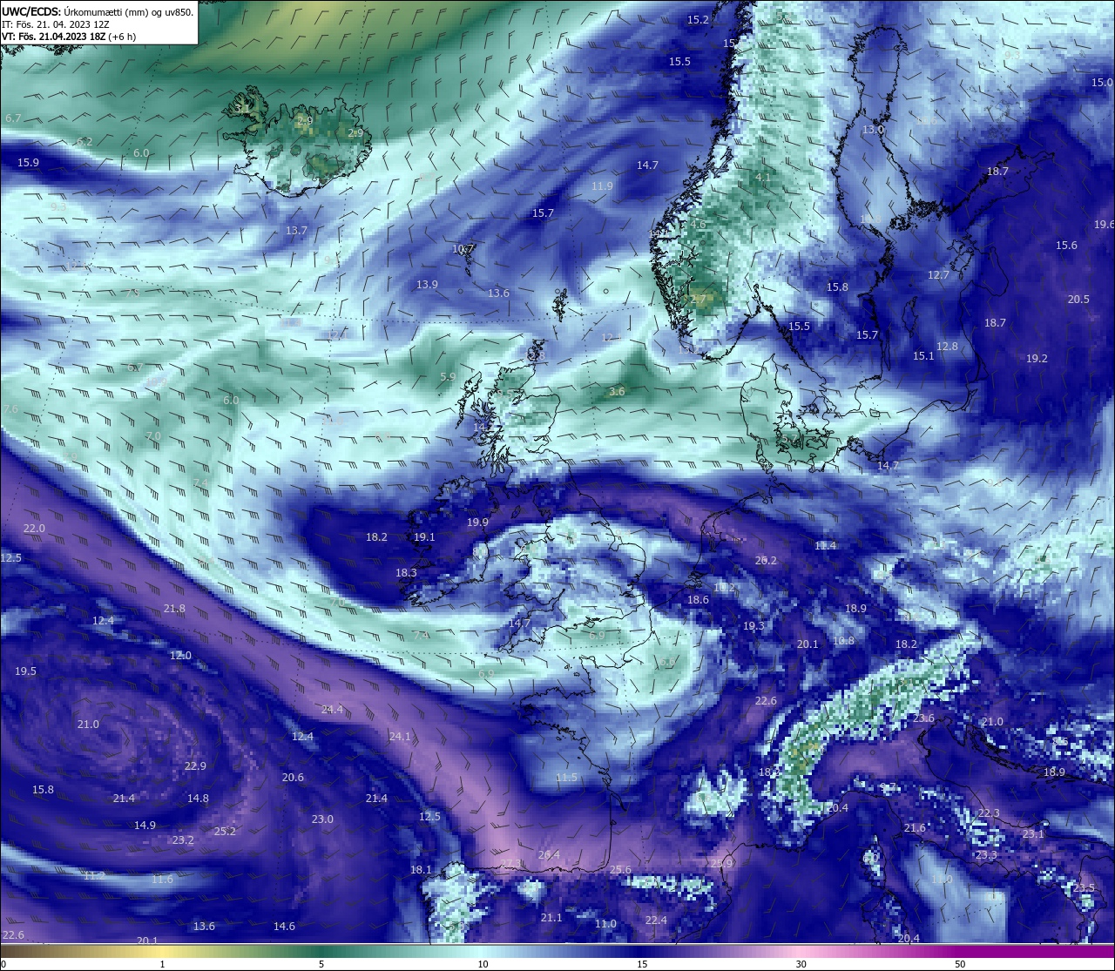Viewport: 1115px width, 971px height.
Task: Click the map value 11.5
Action: click(566, 777)
